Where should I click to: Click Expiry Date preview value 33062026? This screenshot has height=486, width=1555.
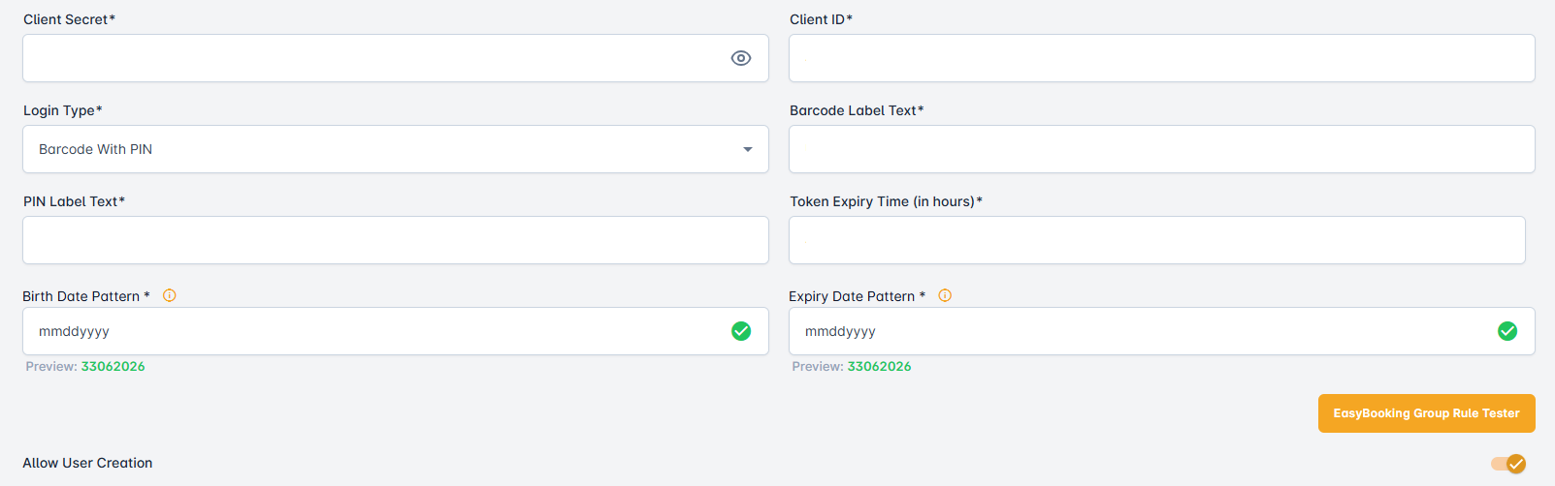[879, 367]
